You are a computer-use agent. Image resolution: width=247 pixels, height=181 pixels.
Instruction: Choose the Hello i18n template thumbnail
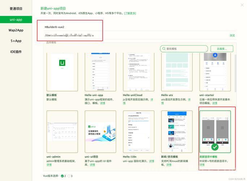[139, 132]
